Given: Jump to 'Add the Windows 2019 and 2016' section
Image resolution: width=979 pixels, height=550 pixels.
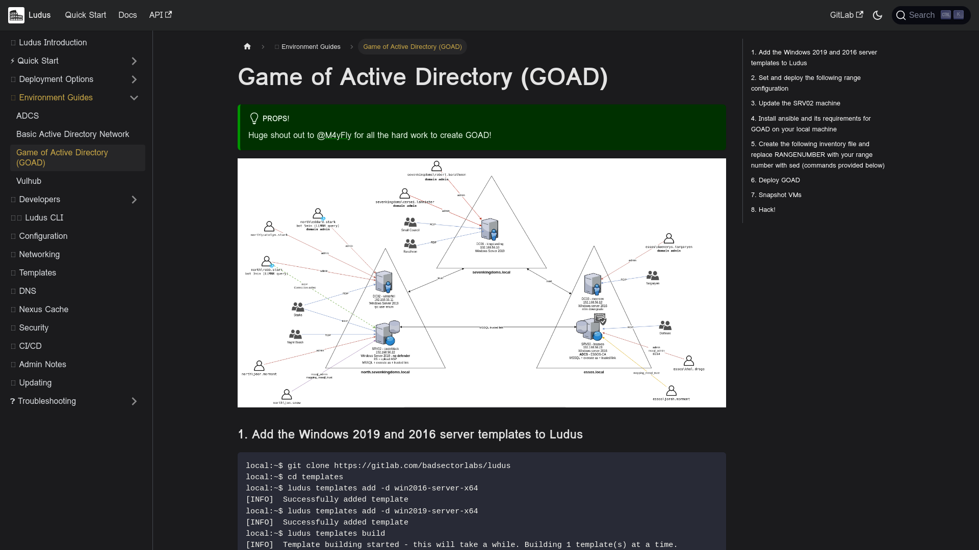Looking at the screenshot, I should coord(814,58).
